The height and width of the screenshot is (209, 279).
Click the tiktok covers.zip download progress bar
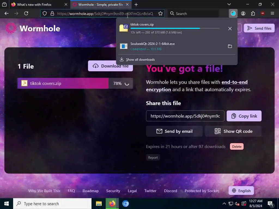[175, 28]
